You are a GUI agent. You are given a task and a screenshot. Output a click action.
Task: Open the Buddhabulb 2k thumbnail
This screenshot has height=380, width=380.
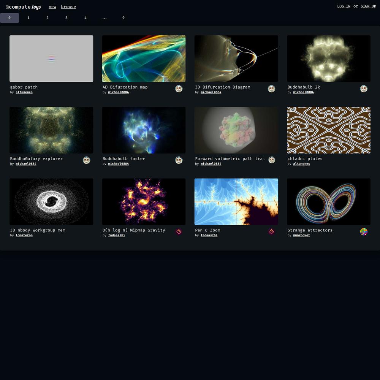coord(329,59)
